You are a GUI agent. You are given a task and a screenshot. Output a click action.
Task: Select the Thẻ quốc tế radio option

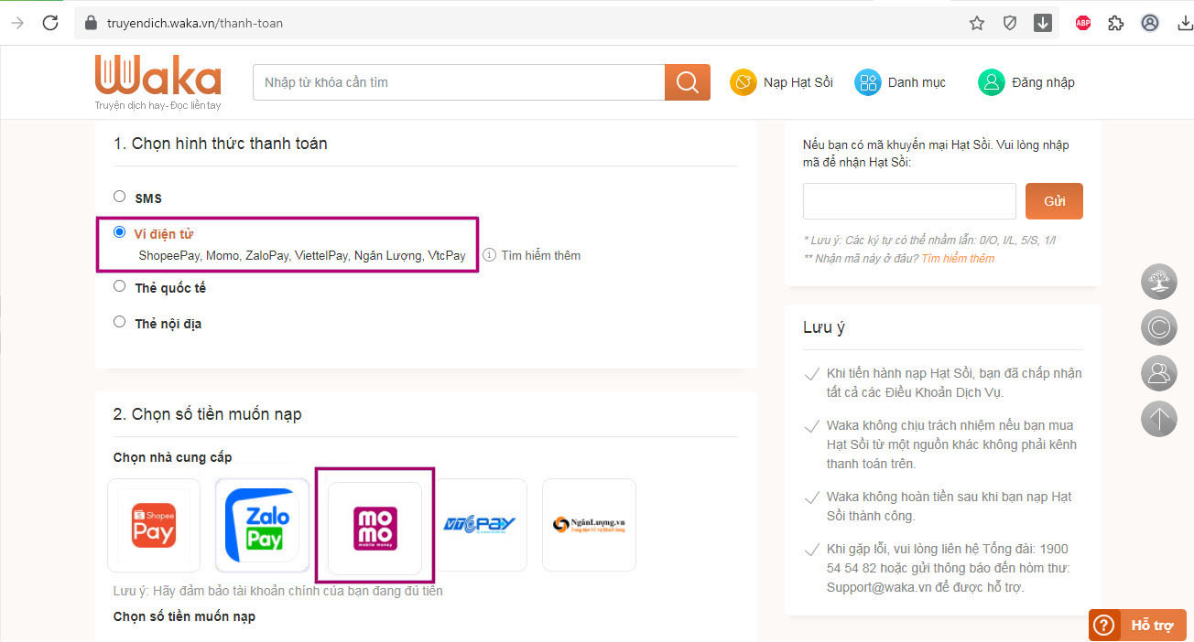pyautogui.click(x=119, y=286)
